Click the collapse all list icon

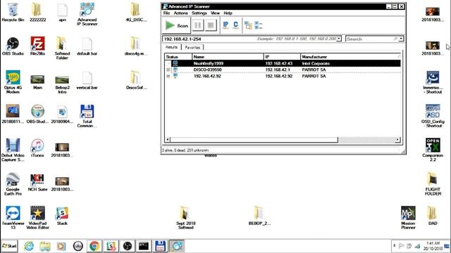pyautogui.click(x=259, y=25)
